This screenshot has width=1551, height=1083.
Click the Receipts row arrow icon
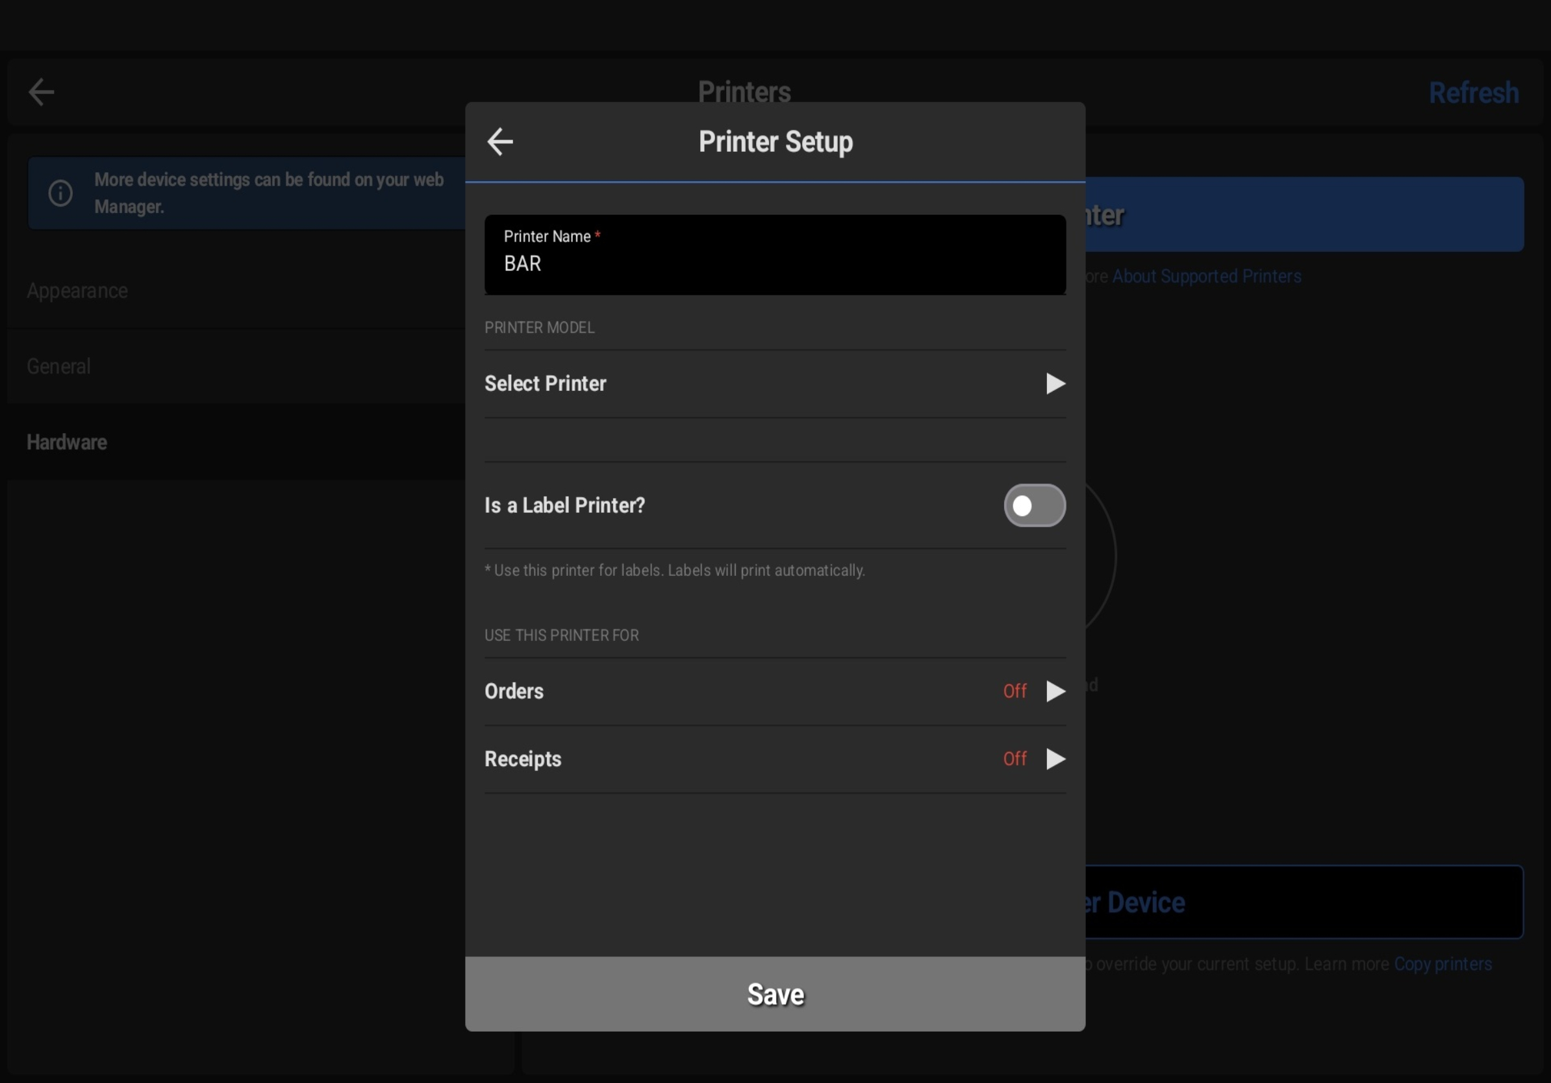point(1055,759)
